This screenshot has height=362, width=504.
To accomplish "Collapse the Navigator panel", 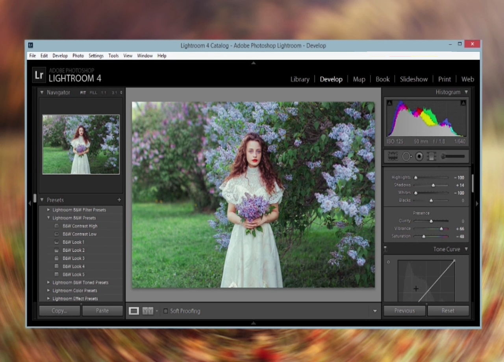I will point(42,92).
